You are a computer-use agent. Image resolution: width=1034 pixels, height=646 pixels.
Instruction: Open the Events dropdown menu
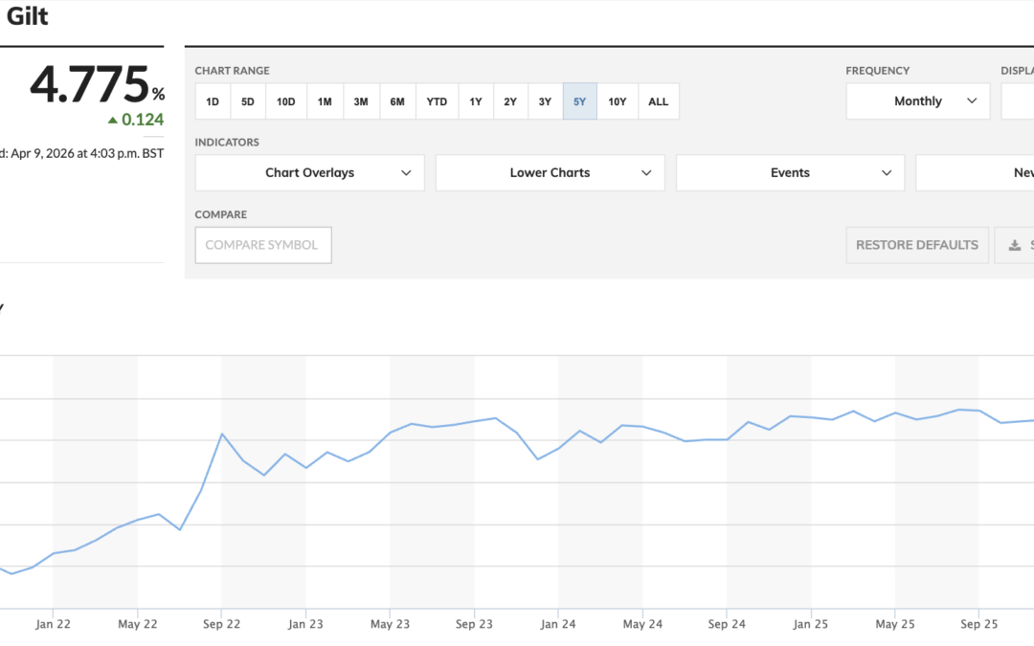790,173
